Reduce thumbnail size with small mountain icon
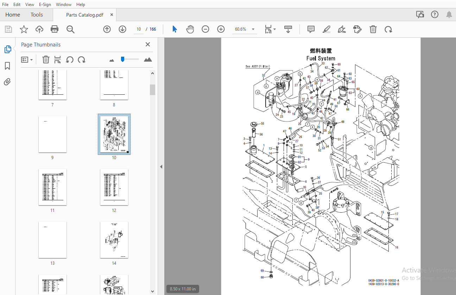Screen dimensions: 456x295 pos(112,61)
